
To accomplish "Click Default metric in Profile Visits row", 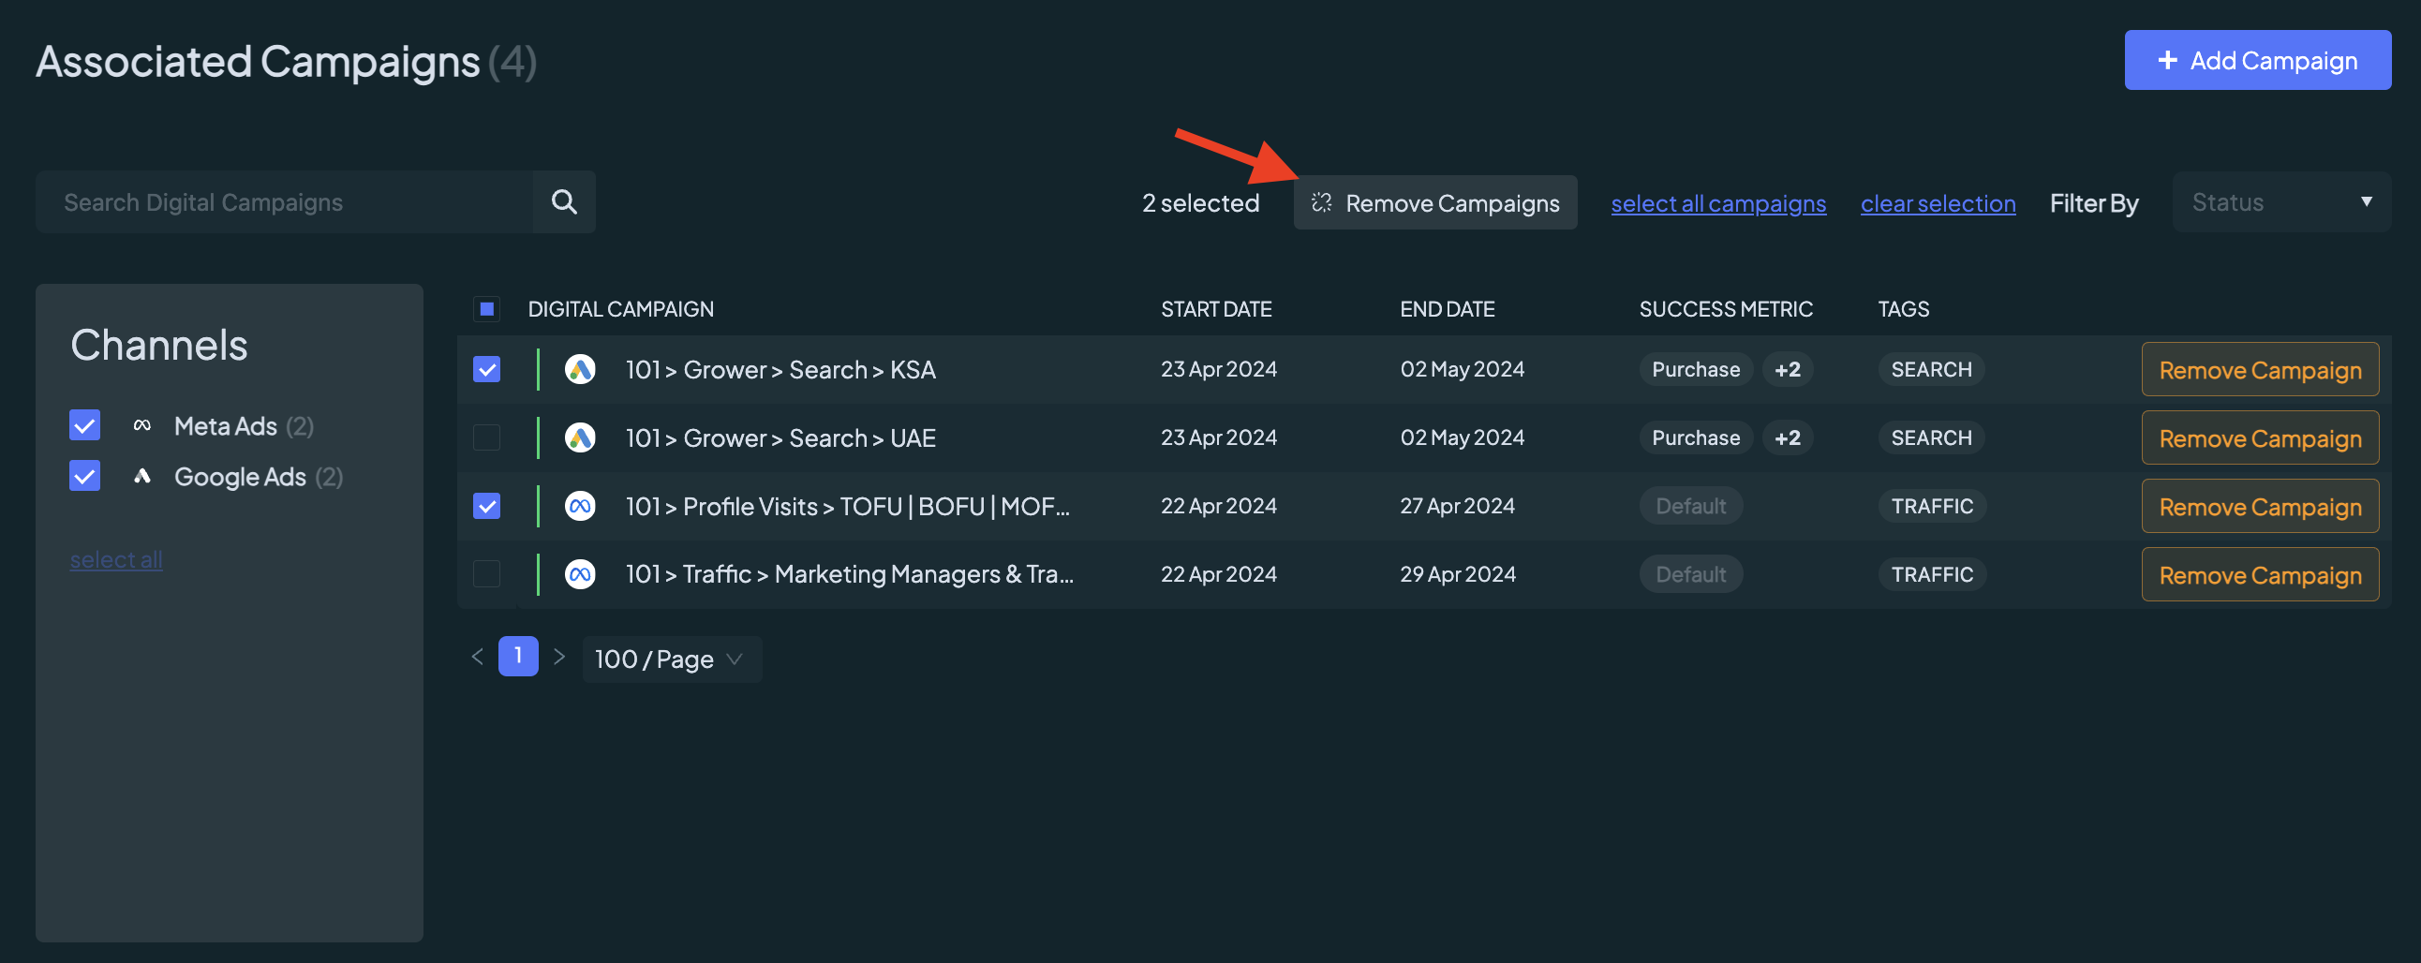I will coord(1690,507).
